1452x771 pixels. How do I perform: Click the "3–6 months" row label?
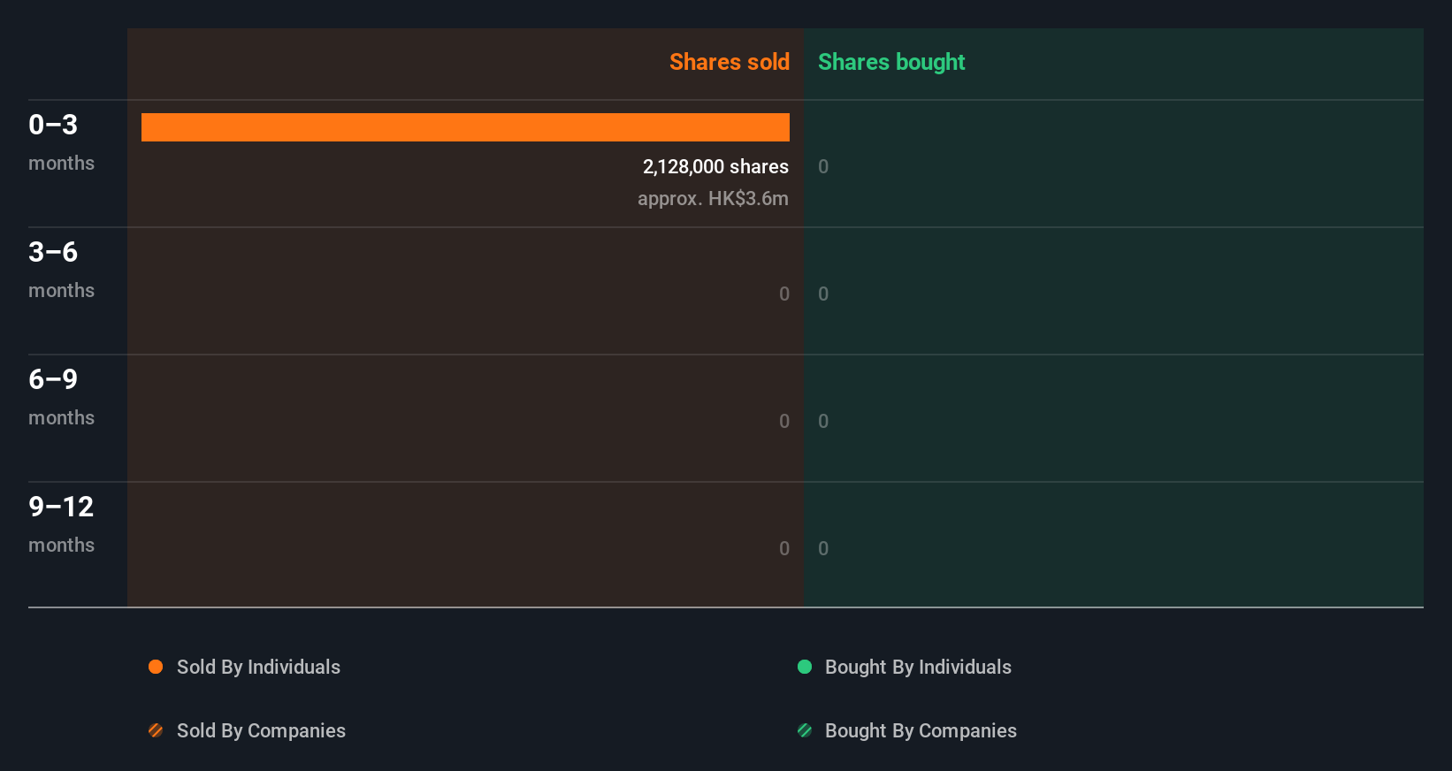[61, 269]
